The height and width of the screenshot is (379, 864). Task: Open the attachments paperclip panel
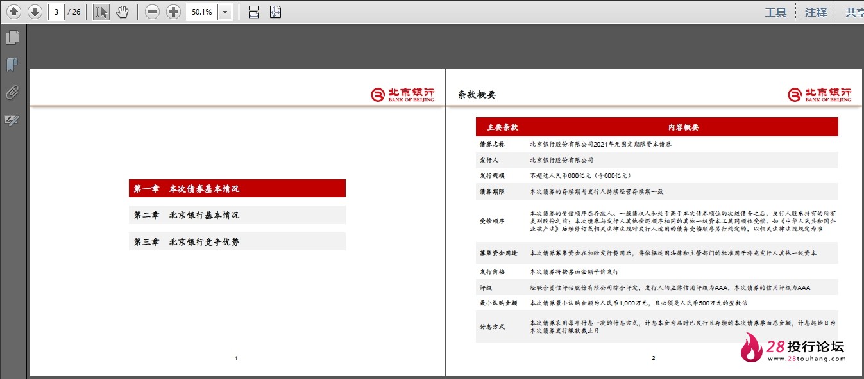[12, 93]
